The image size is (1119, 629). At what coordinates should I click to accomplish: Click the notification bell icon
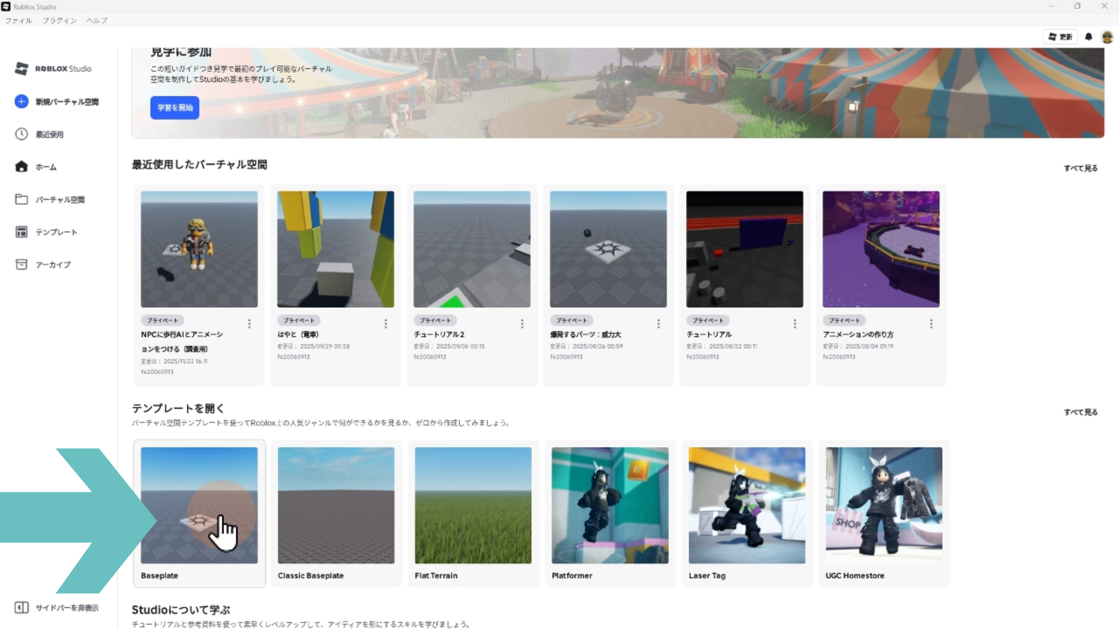pos(1088,37)
